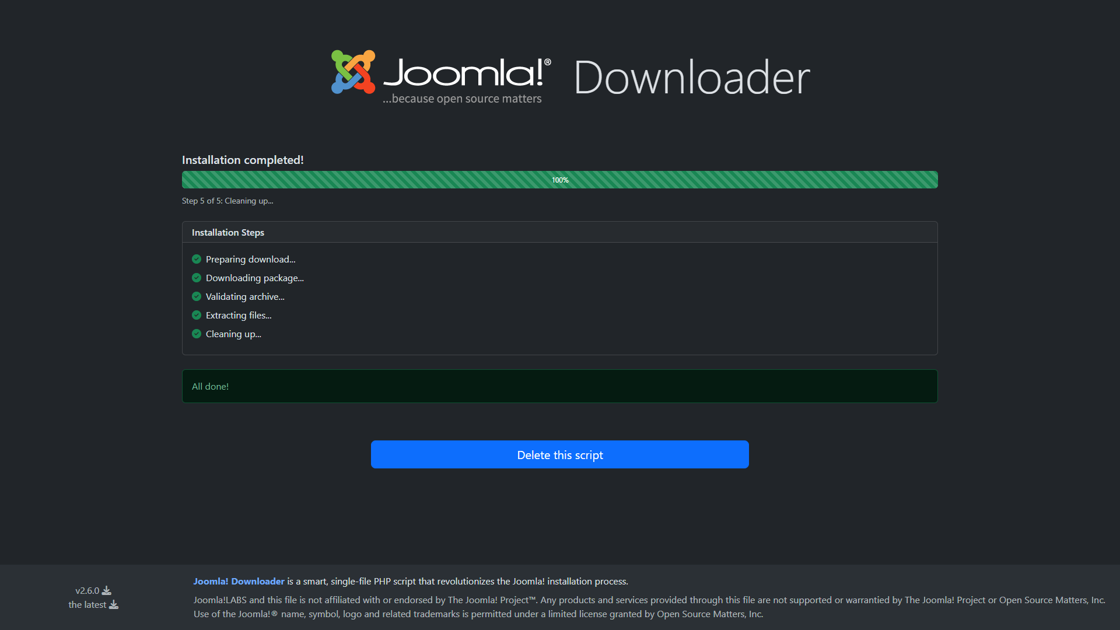Viewport: 1120px width, 630px height.
Task: Click the green checkmark beside Extracting files
Action: tap(197, 315)
